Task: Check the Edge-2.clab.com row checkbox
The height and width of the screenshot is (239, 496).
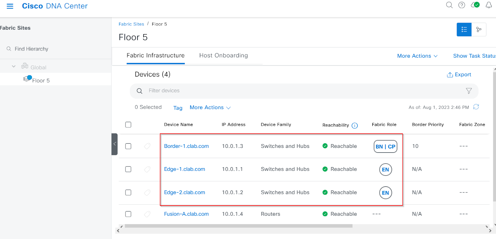Action: tap(128, 193)
